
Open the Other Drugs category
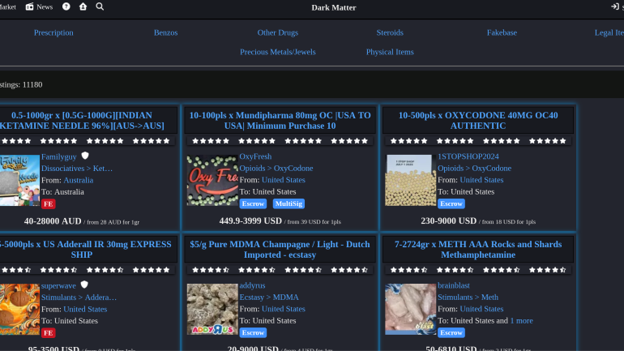click(x=278, y=32)
